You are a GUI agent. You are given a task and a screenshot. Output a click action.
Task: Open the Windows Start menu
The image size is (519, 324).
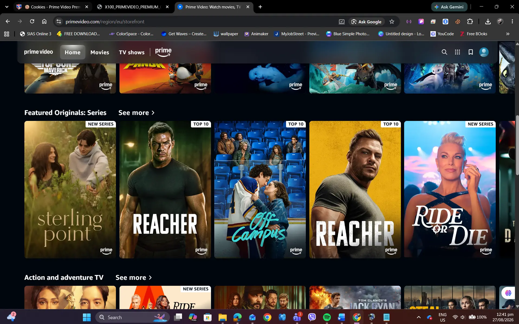pos(87,317)
